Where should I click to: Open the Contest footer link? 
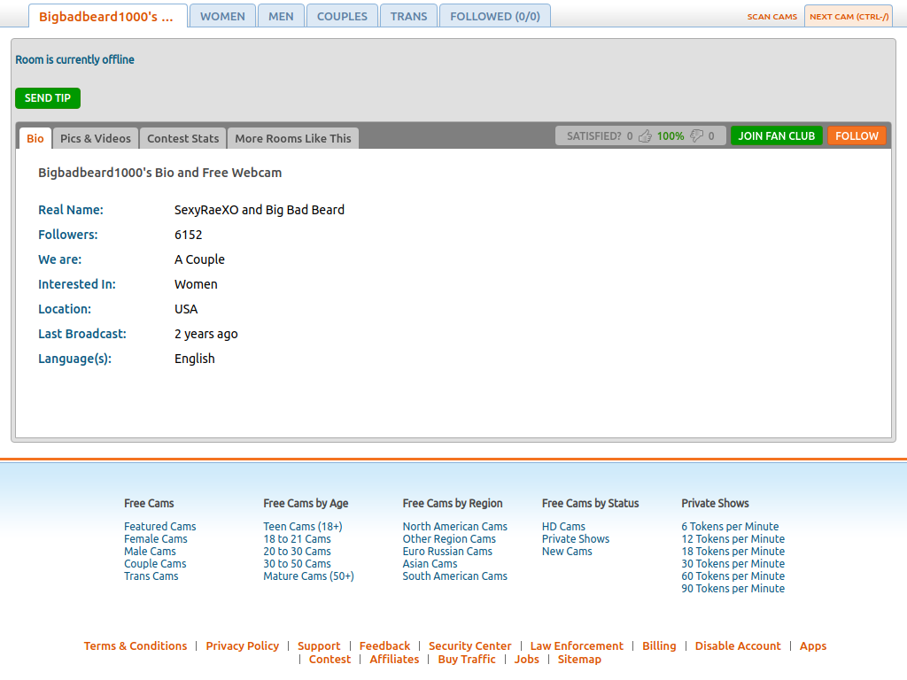(329, 659)
